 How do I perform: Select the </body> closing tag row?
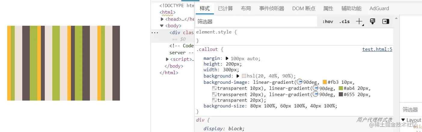tap(174, 66)
